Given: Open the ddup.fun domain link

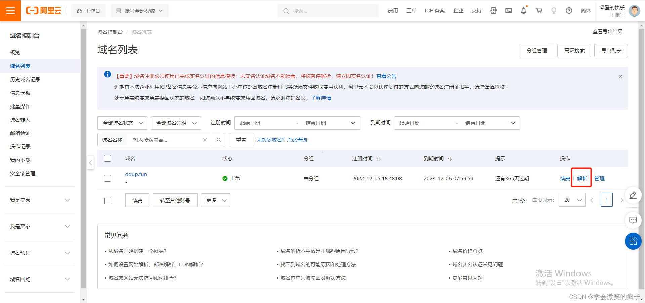Looking at the screenshot, I should click(136, 174).
